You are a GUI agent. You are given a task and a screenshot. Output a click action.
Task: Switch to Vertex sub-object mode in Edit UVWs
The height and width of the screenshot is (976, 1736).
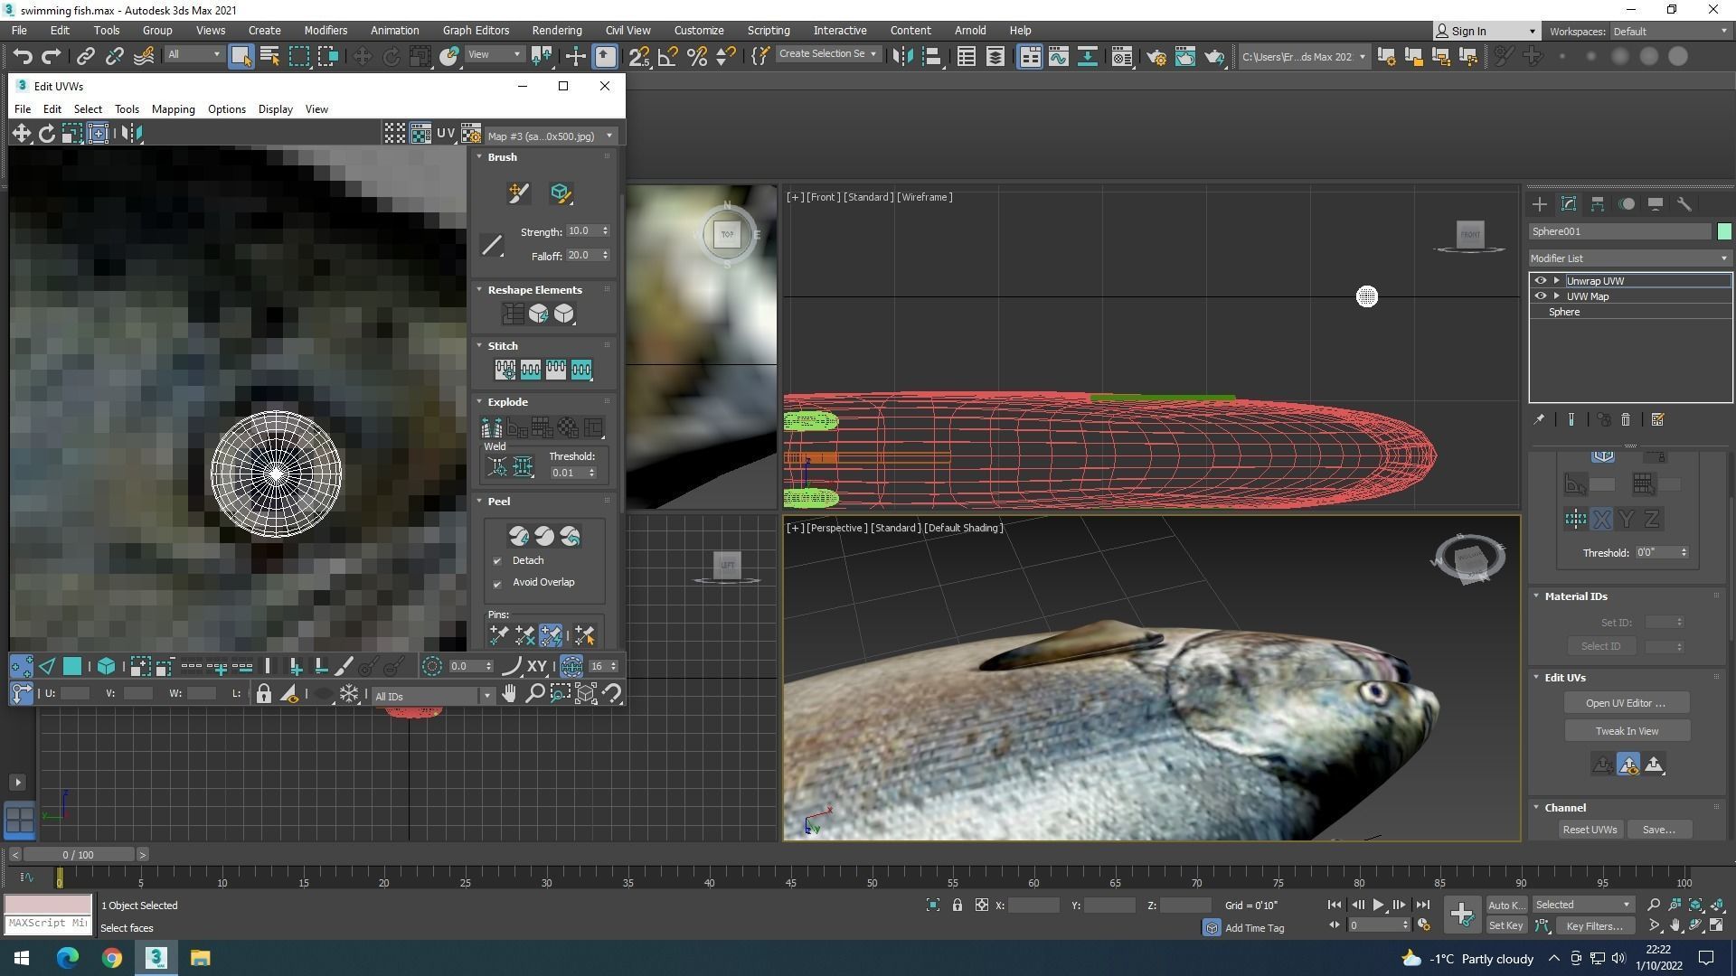tap(21, 667)
